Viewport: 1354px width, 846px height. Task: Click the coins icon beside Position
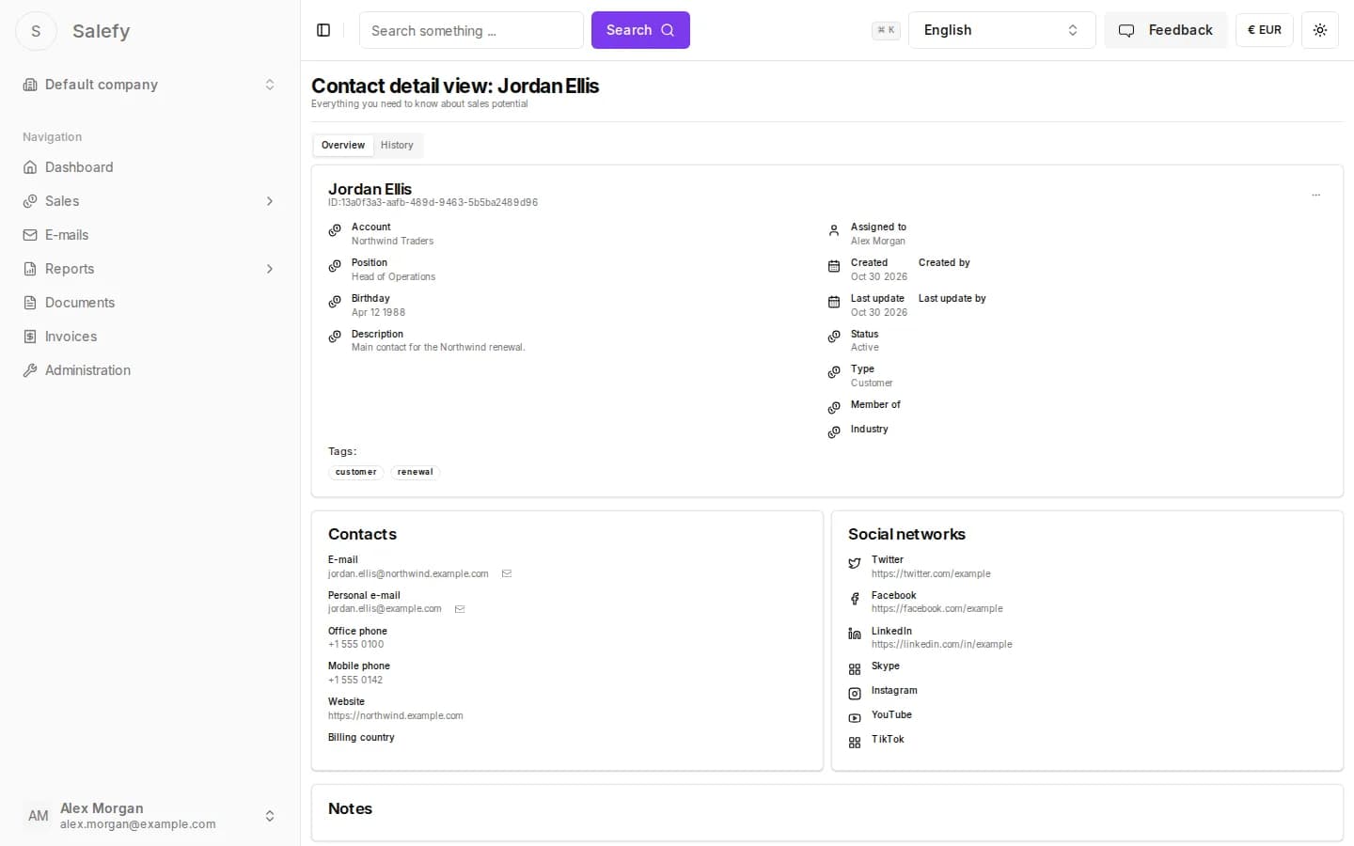[x=335, y=266]
